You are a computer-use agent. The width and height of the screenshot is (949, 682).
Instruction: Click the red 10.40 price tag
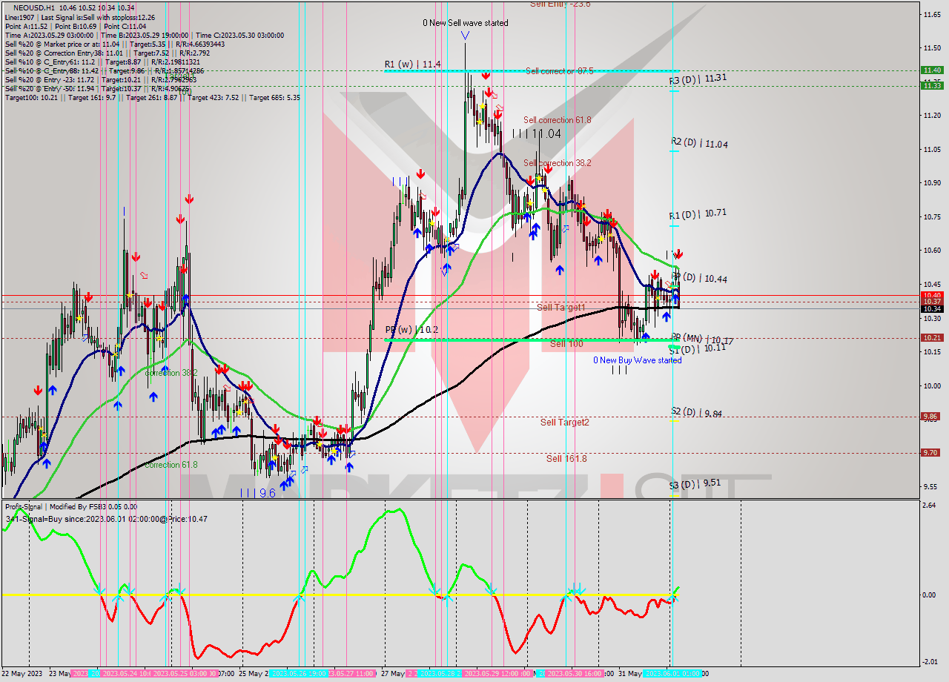click(x=932, y=295)
